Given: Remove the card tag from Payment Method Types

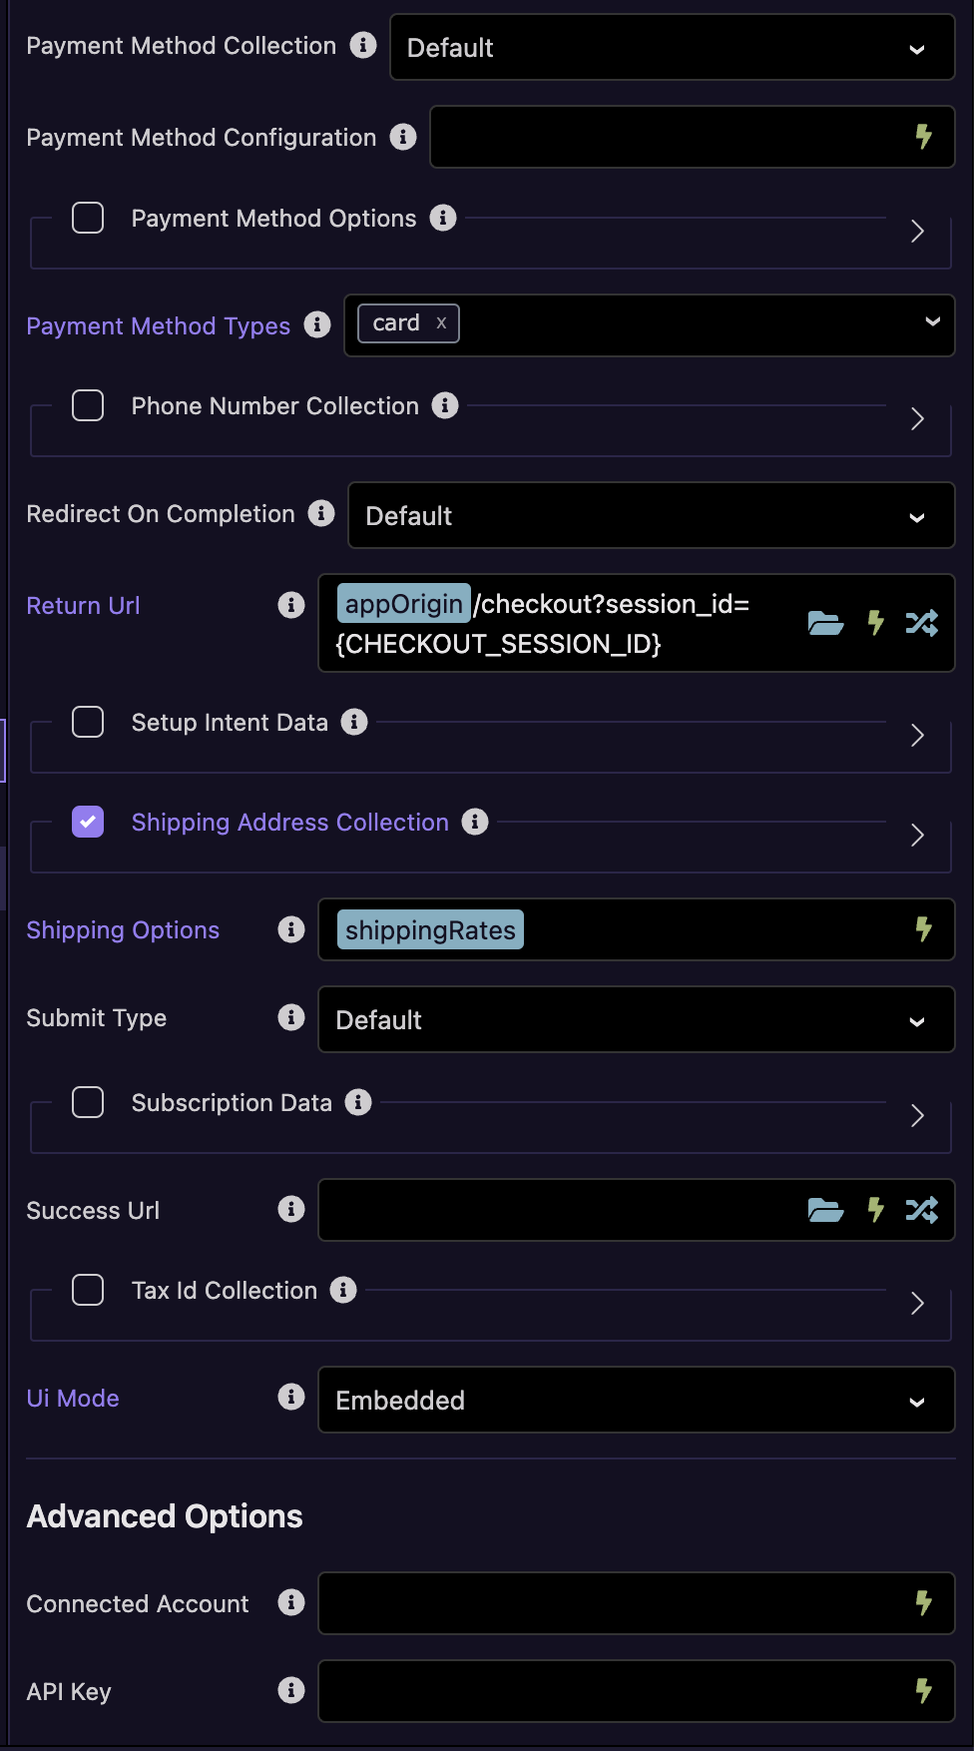Looking at the screenshot, I should pos(441,323).
